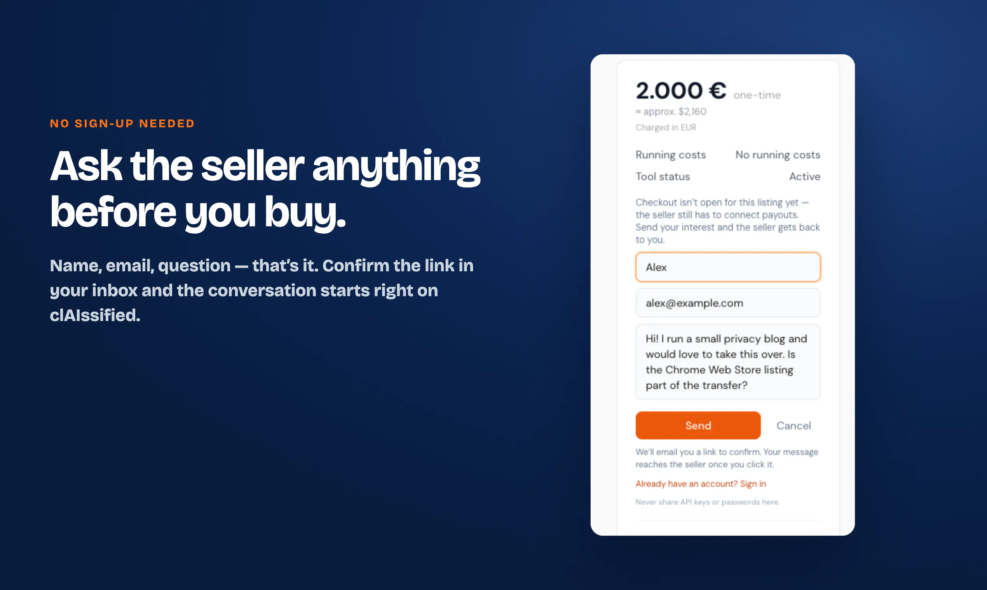Click the Running costs label

(x=671, y=154)
